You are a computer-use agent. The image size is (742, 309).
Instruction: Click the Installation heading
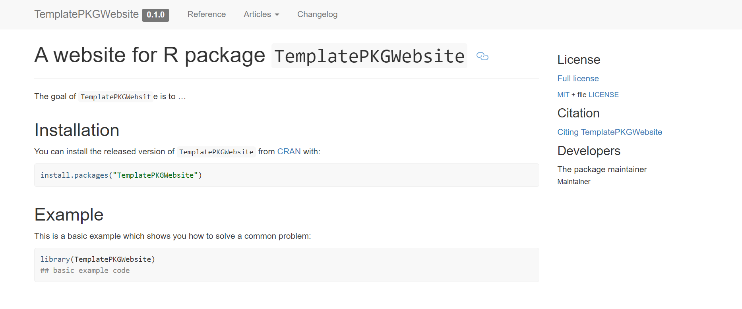click(x=77, y=130)
